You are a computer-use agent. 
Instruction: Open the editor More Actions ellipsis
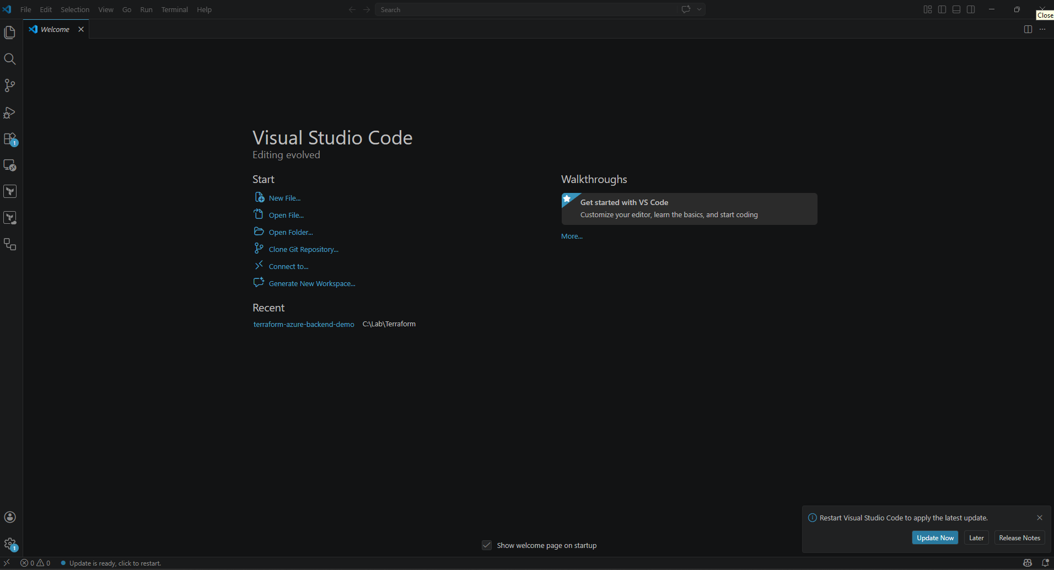[x=1042, y=29]
